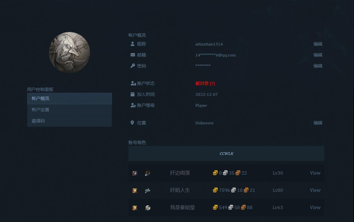Click the Blood Elf race icon beside 阡陌人生

click(x=135, y=190)
